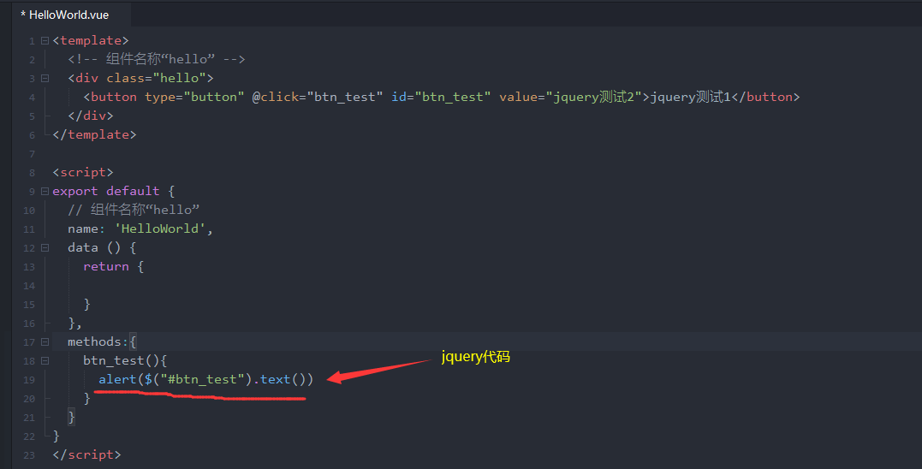
Task: Collapse export default block at line 9
Action: coord(45,191)
